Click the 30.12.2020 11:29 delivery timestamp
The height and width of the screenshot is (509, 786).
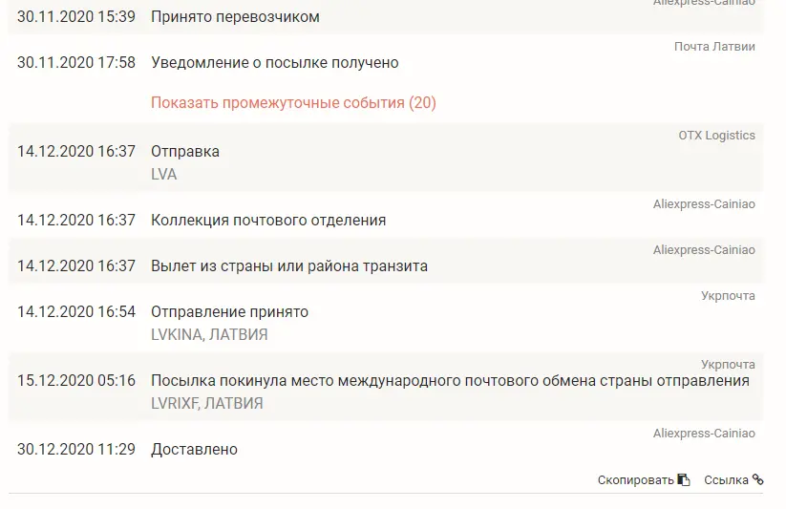[x=76, y=450]
